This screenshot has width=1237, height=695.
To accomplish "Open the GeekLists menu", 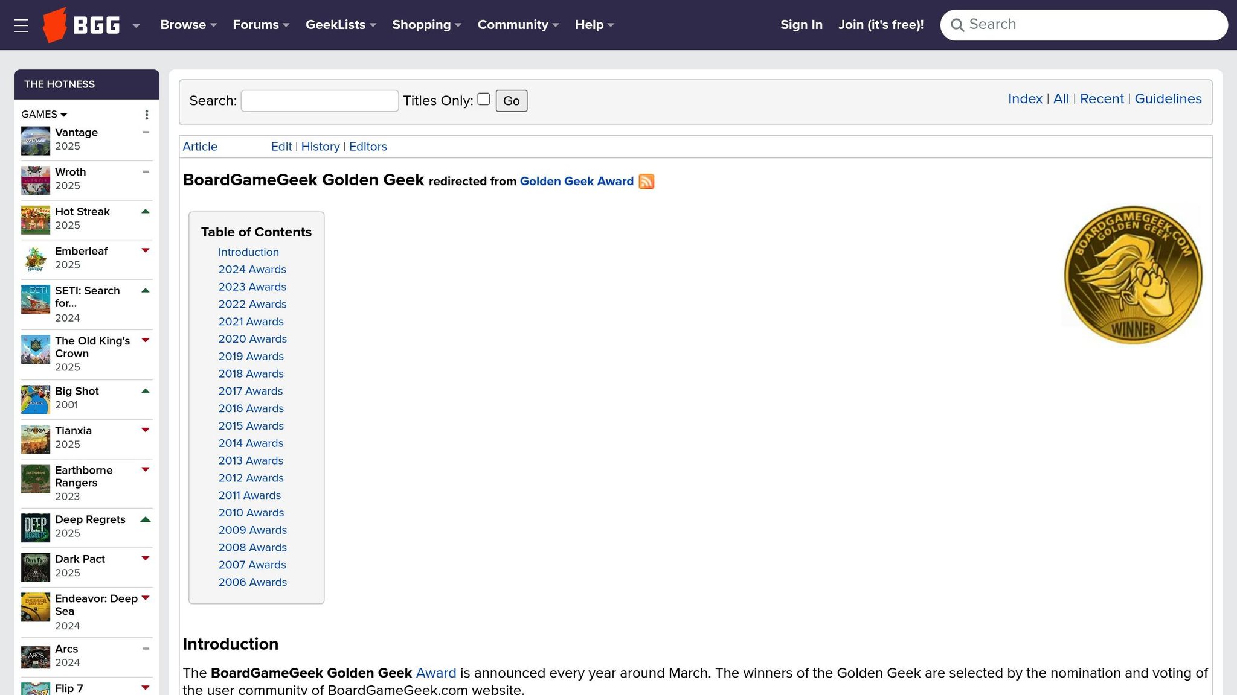I will pos(341,25).
